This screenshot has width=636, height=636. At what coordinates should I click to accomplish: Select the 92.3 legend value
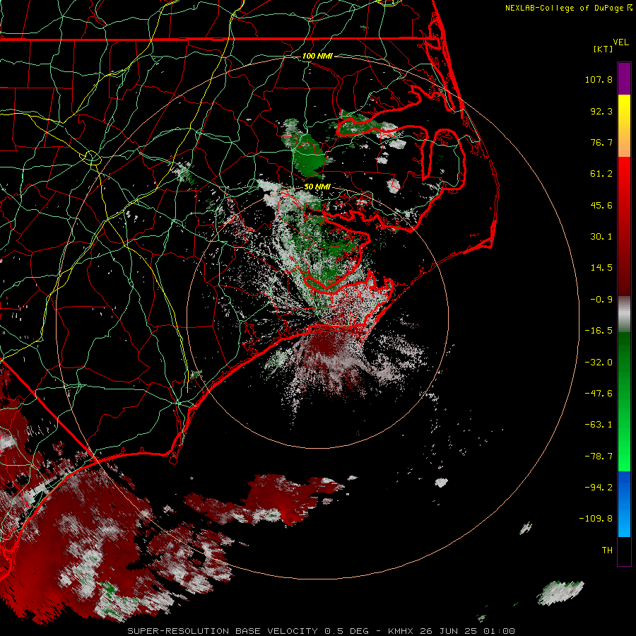(x=601, y=111)
